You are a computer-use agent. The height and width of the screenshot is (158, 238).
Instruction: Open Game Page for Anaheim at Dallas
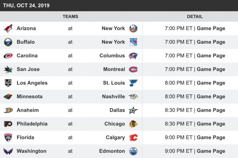(211, 110)
